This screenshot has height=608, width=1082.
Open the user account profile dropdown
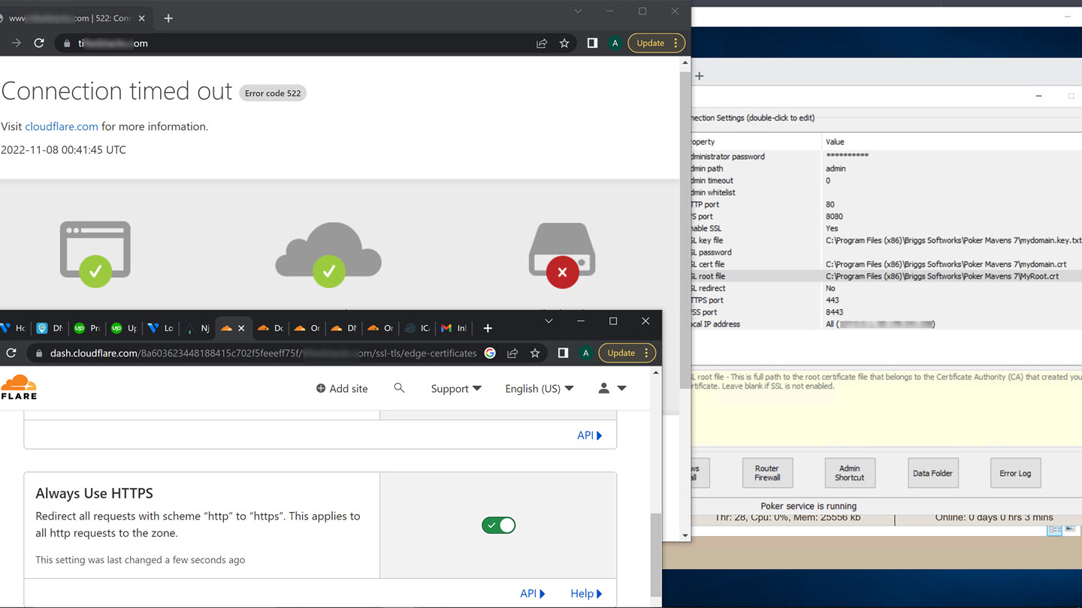[612, 389]
